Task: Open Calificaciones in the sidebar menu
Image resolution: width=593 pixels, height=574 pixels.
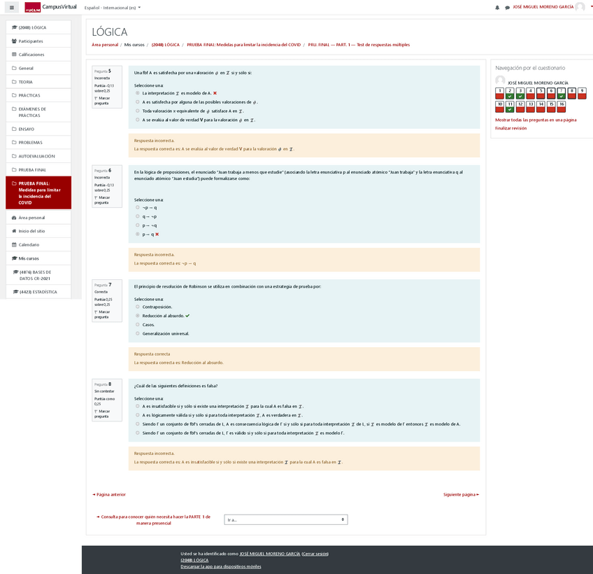Action: 31,55
